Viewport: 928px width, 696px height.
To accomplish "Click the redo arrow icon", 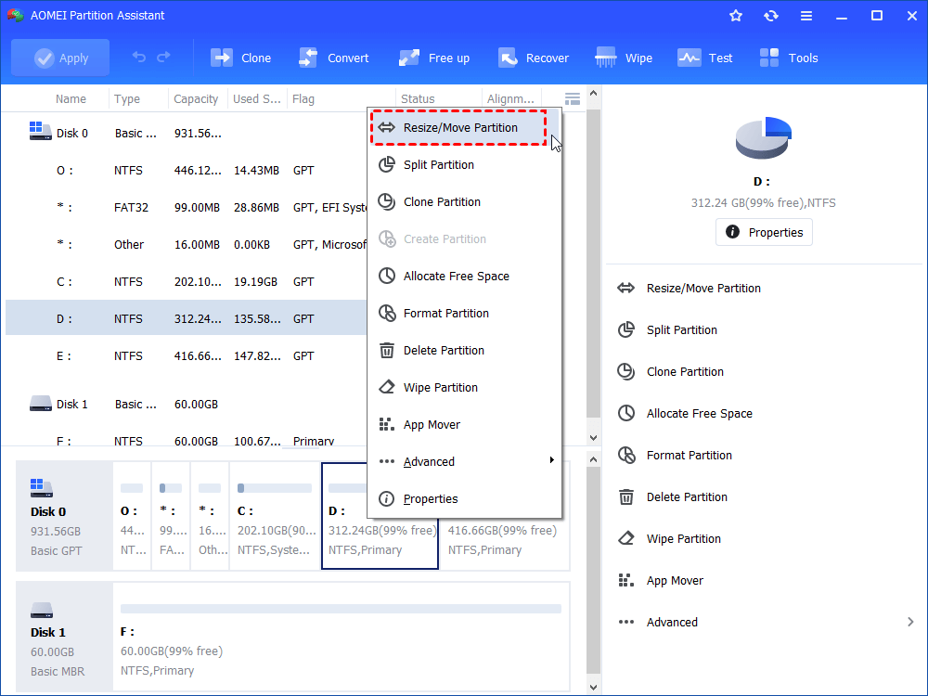I will 163,57.
